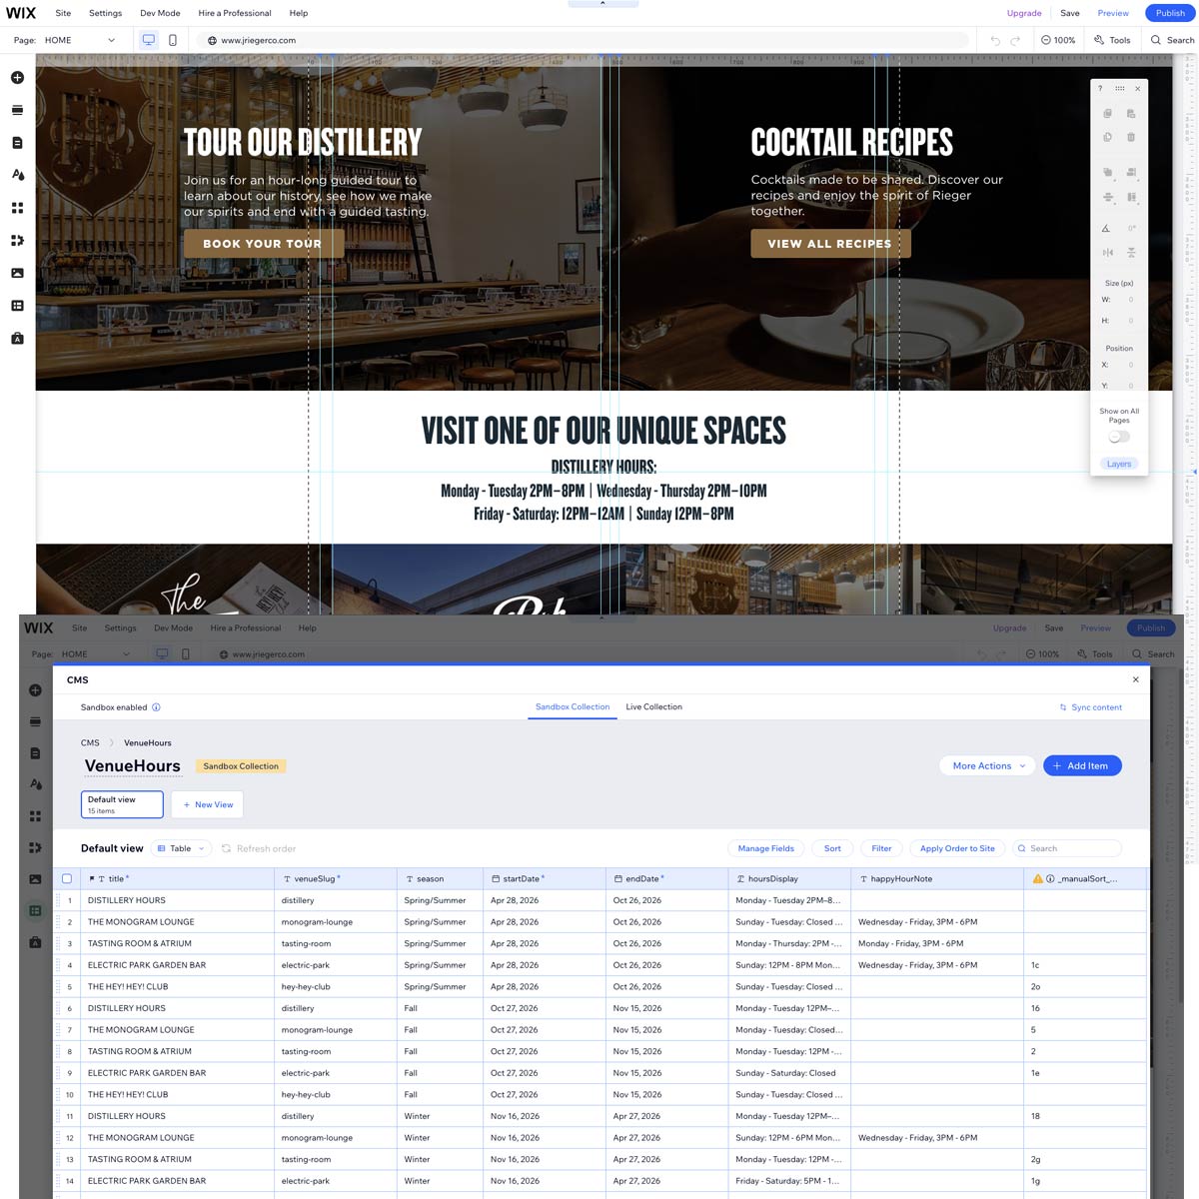This screenshot has height=1199, width=1199.
Task: Open Help menu in top editor menu bar
Action: point(298,13)
